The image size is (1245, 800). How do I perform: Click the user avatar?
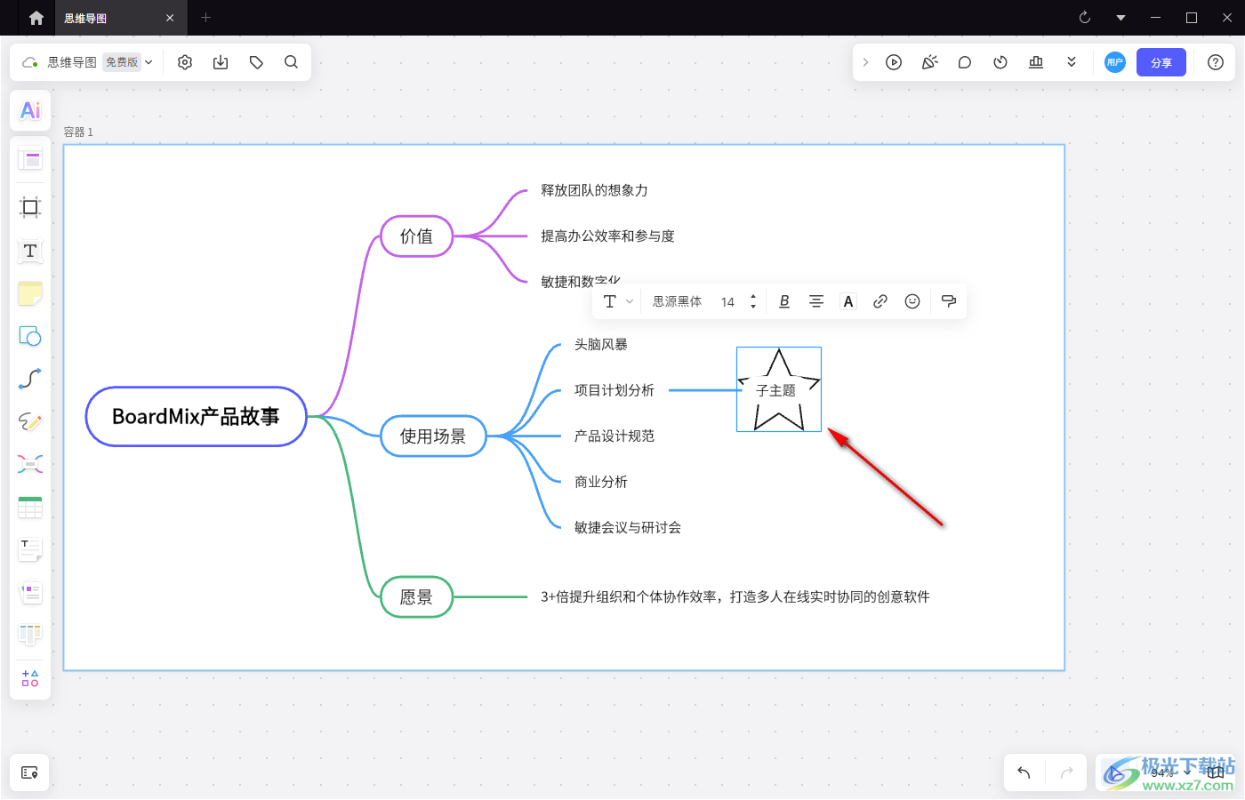pos(1115,62)
